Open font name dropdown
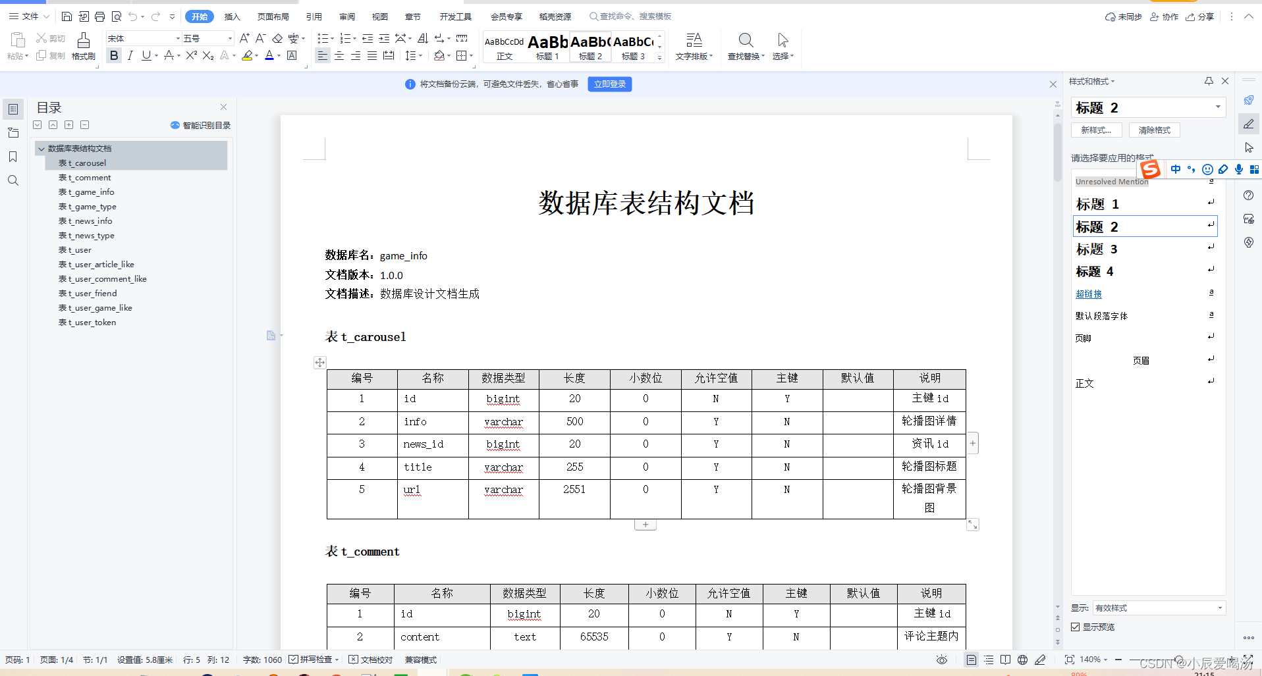This screenshot has height=676, width=1262. click(177, 38)
